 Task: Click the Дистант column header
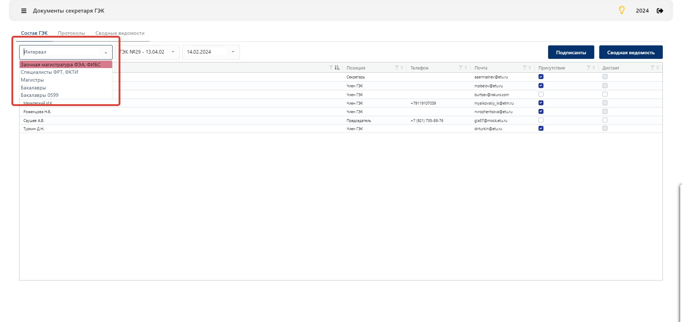[611, 68]
